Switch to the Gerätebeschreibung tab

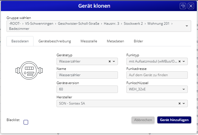click(x=55, y=41)
